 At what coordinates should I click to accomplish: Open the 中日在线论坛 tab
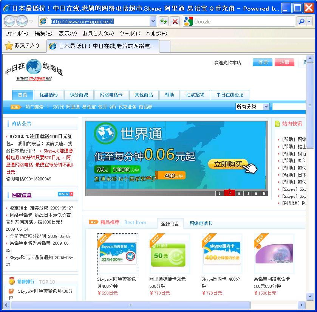[230, 95]
